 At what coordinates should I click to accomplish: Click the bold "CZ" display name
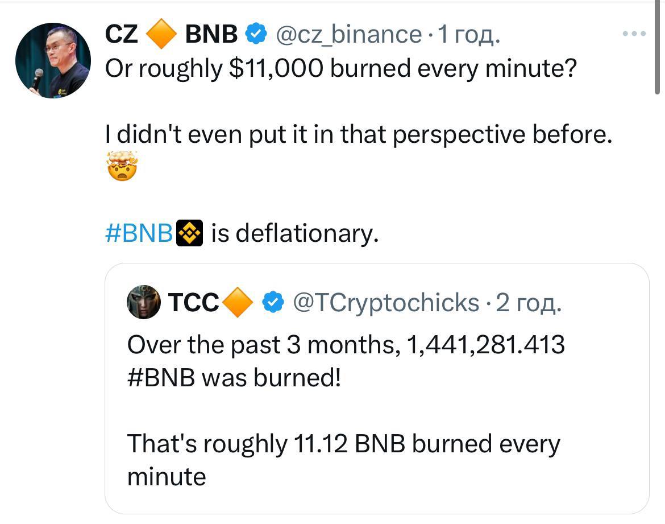(122, 35)
